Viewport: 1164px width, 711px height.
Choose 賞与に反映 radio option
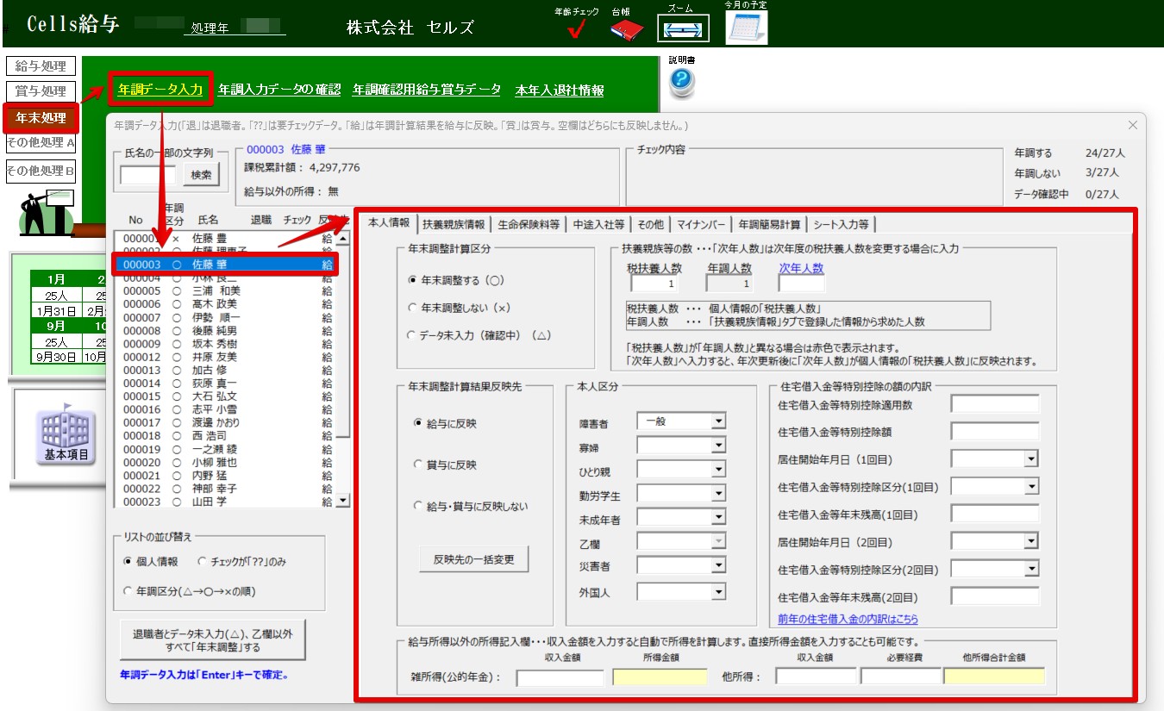point(419,465)
